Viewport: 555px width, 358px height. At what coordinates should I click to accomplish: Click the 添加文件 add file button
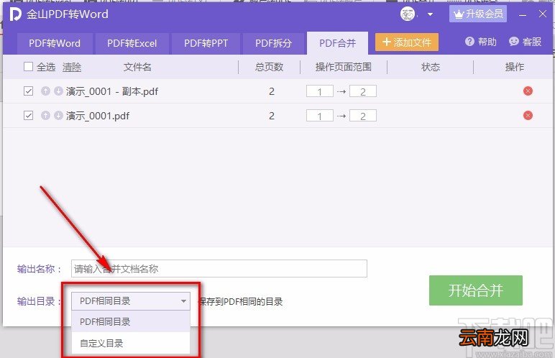tap(407, 42)
